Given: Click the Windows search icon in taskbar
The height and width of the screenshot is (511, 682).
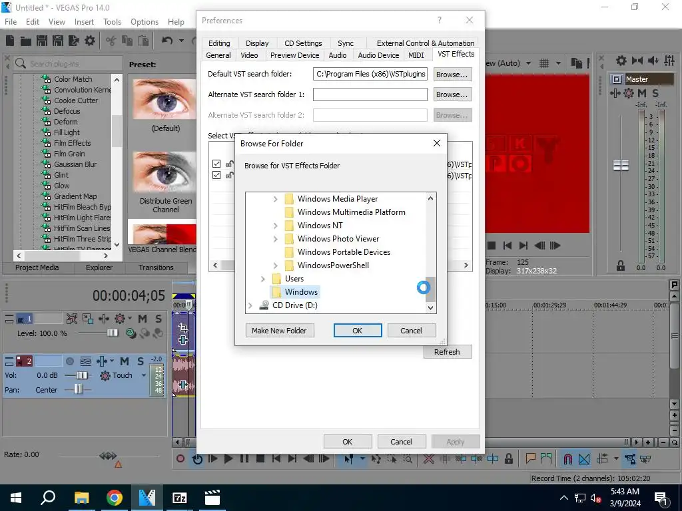Looking at the screenshot, I should 48,498.
